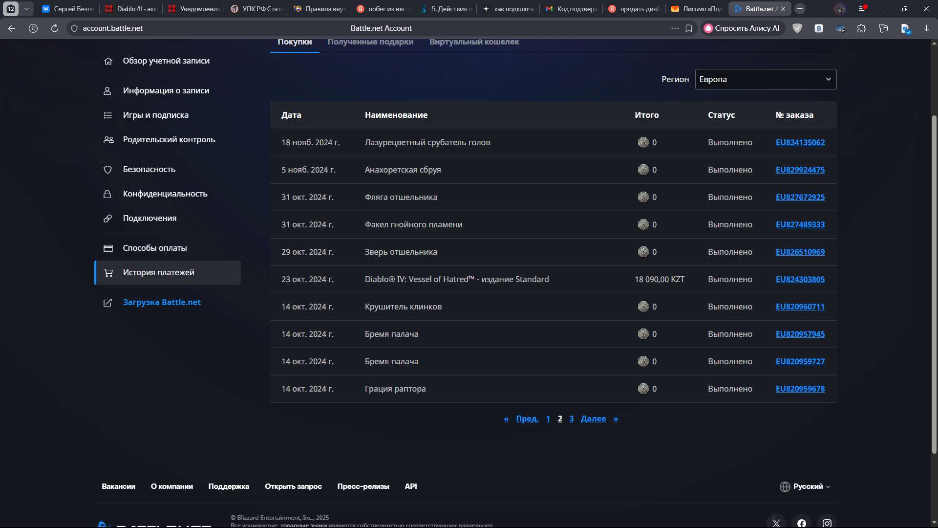Go to page 3 of purchases

[x=572, y=419]
